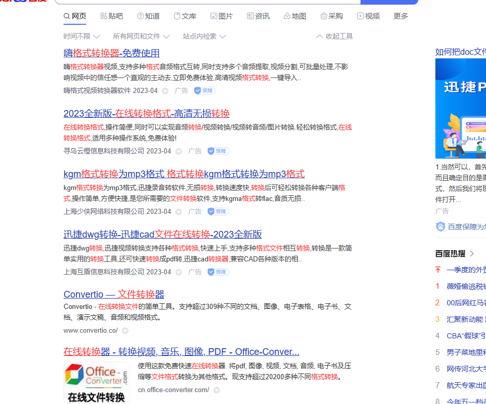Image resolution: width=486 pixels, height=404 pixels.
Task: Open the 资讯 tab
Action: click(259, 16)
